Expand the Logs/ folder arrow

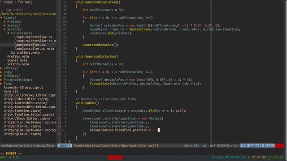(1, 72)
